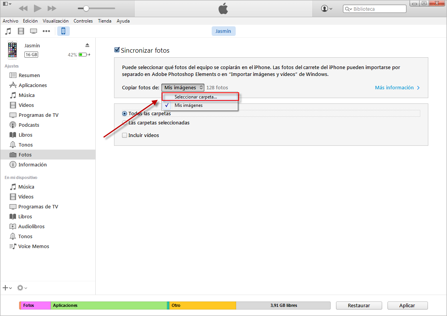447x316 pixels.
Task: Toggle the Sincronizar fotos checkbox
Action: 117,50
